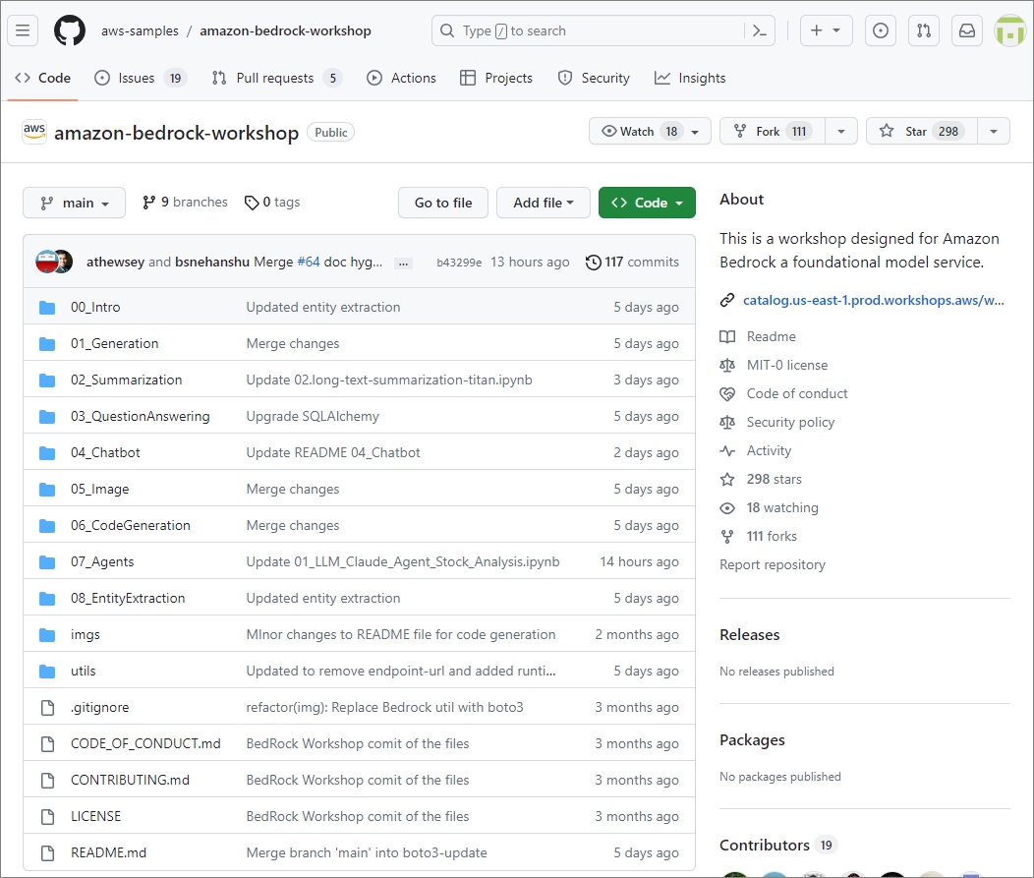
Task: Focus the search field
Action: tap(603, 31)
